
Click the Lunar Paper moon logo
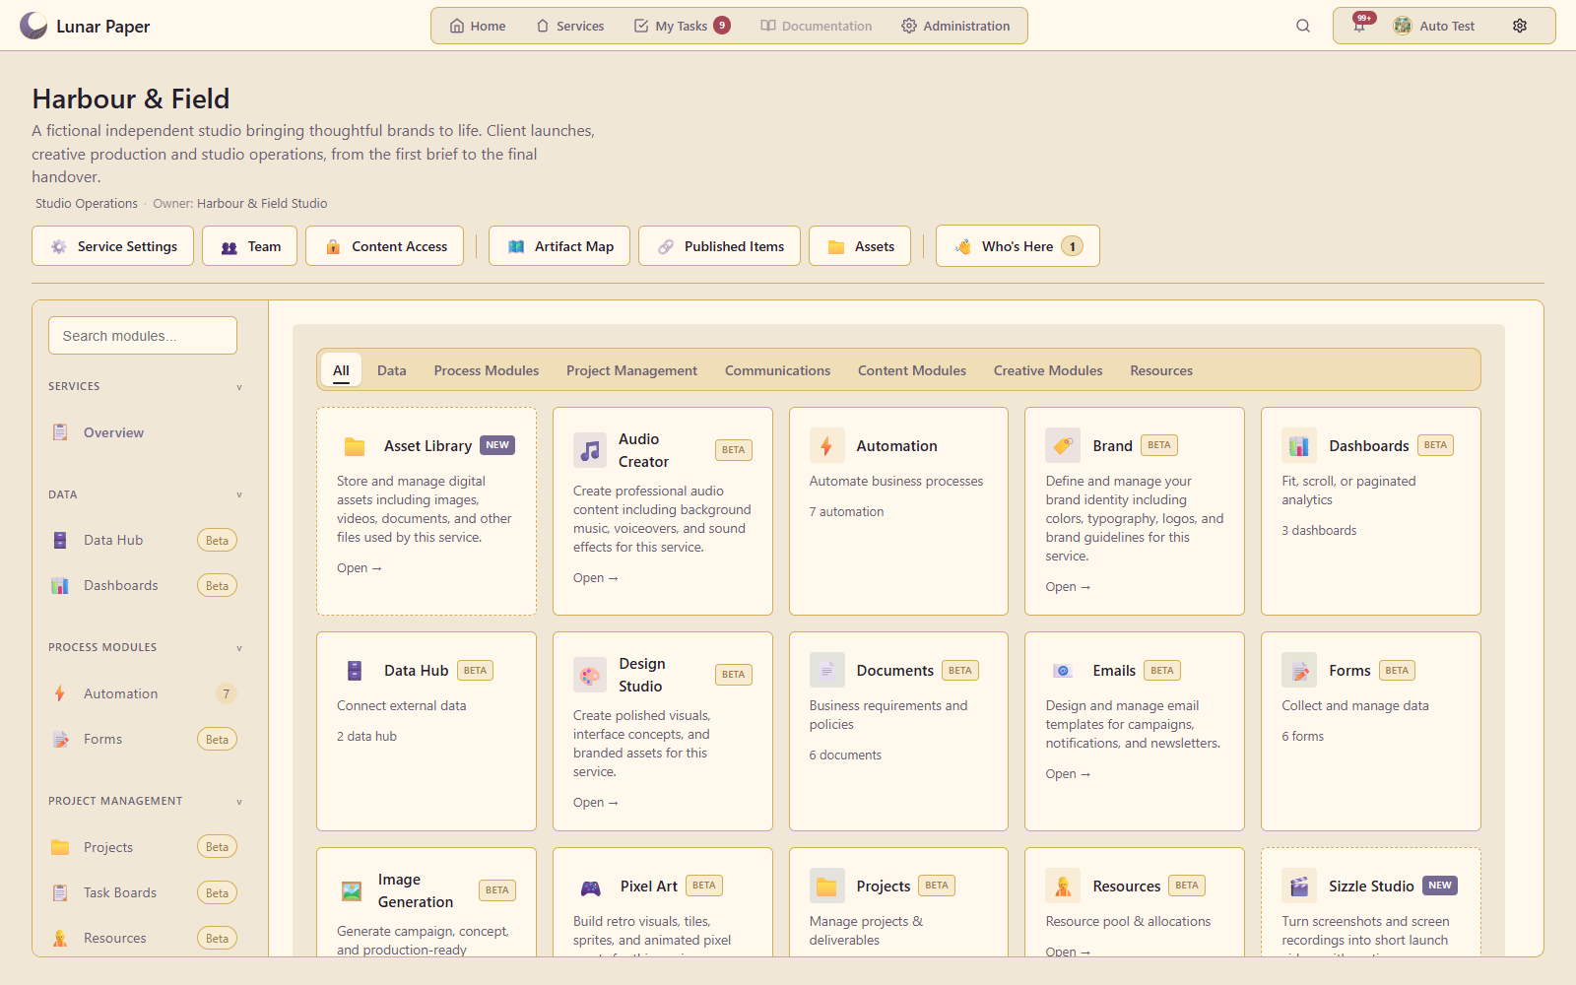33,26
